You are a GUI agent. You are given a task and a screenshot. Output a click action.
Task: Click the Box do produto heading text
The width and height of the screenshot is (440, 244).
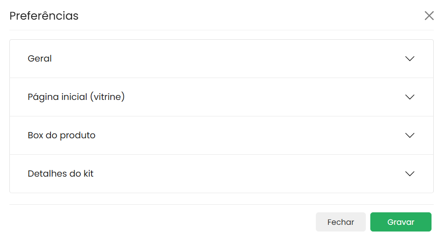(x=62, y=136)
